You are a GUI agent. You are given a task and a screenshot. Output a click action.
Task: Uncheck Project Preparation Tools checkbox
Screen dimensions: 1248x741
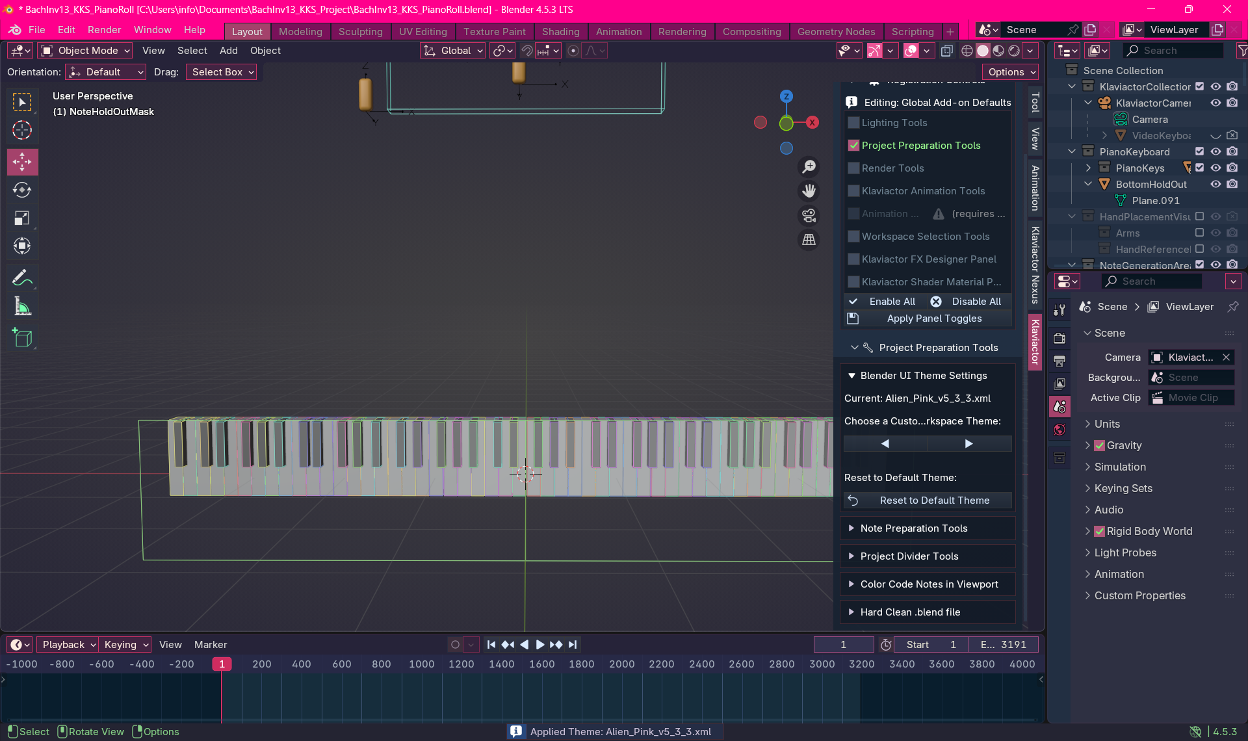(854, 146)
